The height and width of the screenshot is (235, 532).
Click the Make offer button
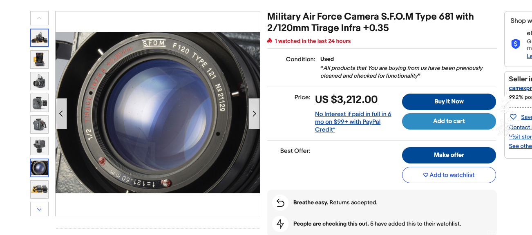pos(449,155)
